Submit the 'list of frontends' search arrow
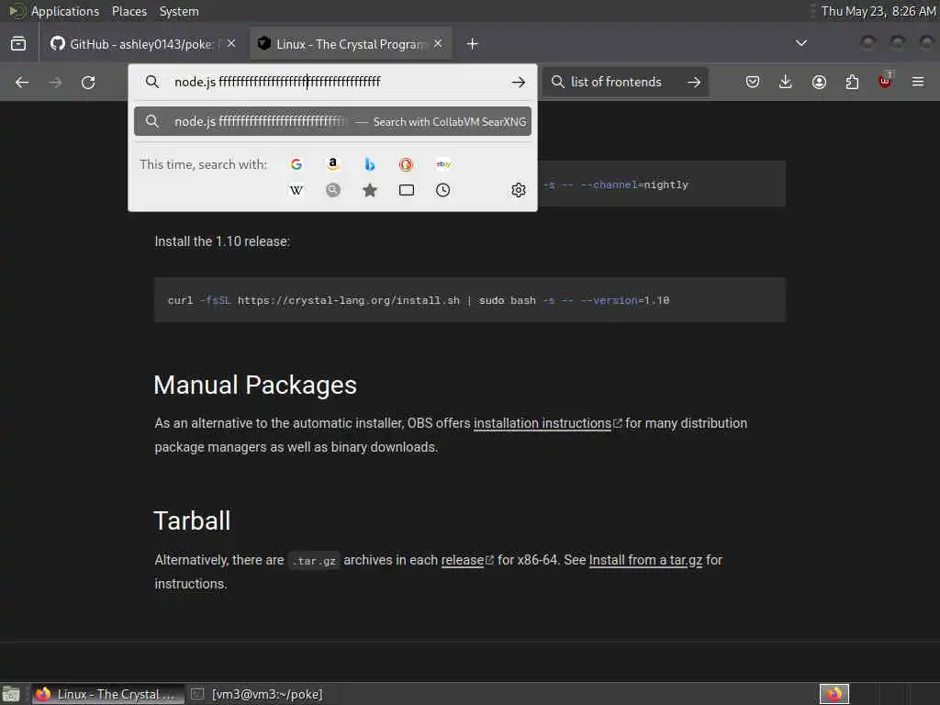Viewport: 940px width, 705px height. tap(694, 82)
